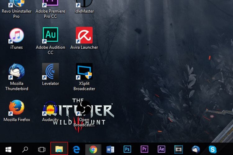Click the "iTunes" label text
The image size is (233, 155).
[16, 47]
